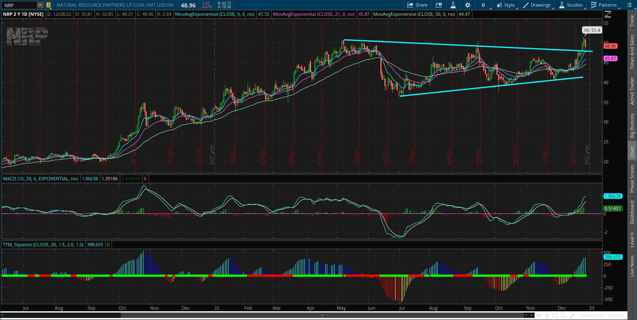The width and height of the screenshot is (637, 320).
Task: Open the D timeframe selector
Action: coord(483,5)
